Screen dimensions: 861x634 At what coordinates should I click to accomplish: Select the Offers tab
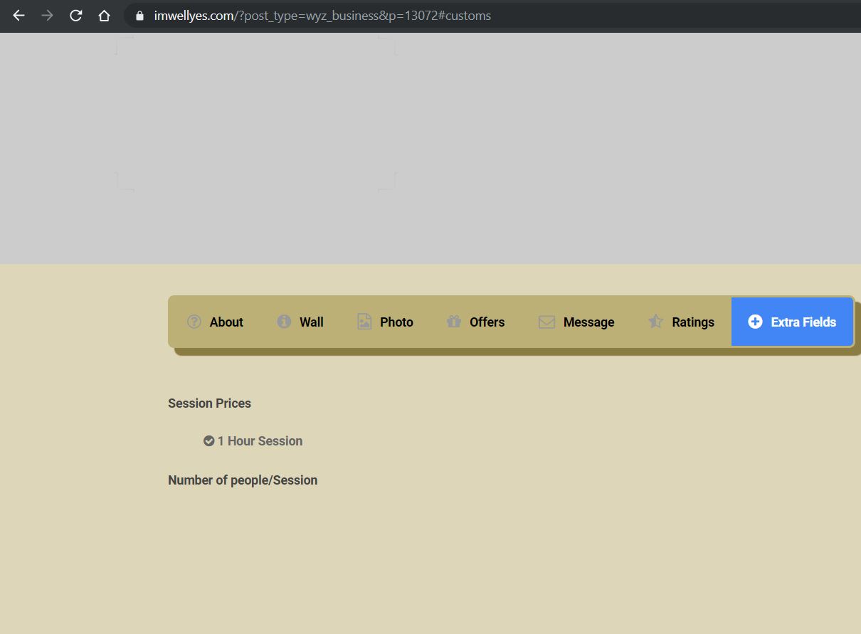click(x=475, y=322)
